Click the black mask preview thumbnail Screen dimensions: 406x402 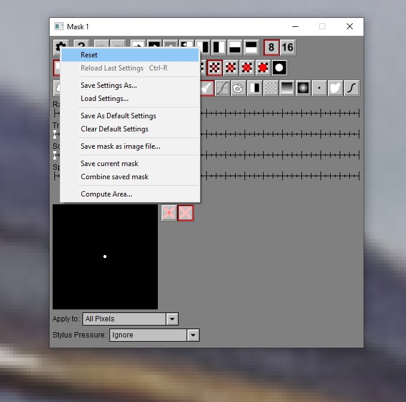click(105, 257)
